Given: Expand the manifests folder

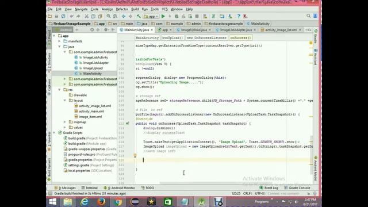Looking at the screenshot, I should click(x=60, y=41).
